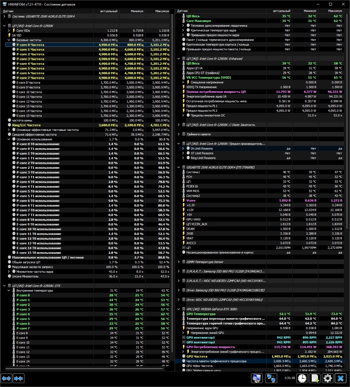Expand IA Limit Reasons
This screenshot has height=387, width=350.
point(183,148)
